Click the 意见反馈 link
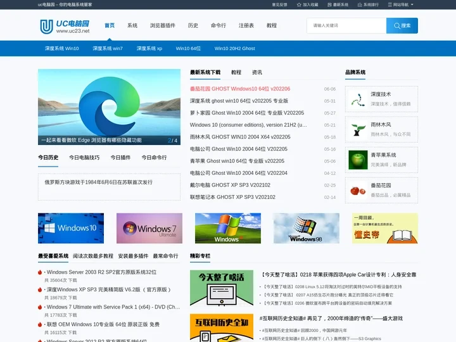The width and height of the screenshot is (456, 342). [x=279, y=4]
